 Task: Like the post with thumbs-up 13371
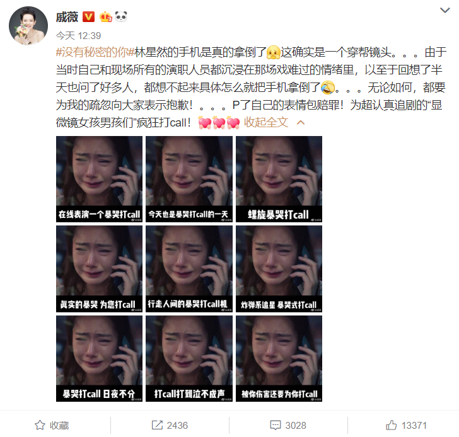391,425
